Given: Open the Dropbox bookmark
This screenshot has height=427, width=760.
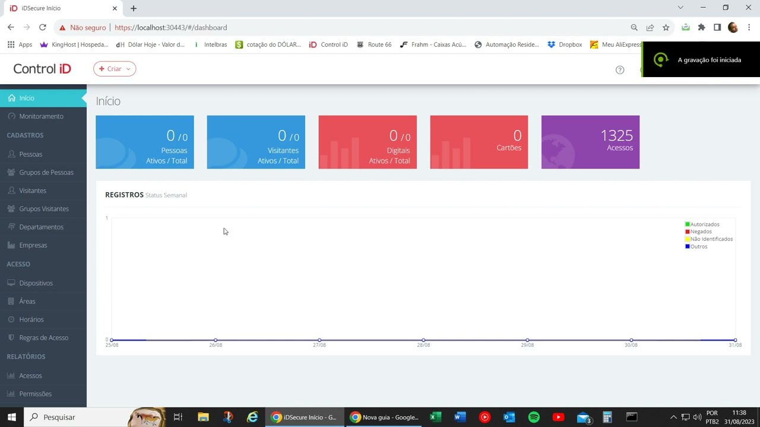Looking at the screenshot, I should coord(565,44).
